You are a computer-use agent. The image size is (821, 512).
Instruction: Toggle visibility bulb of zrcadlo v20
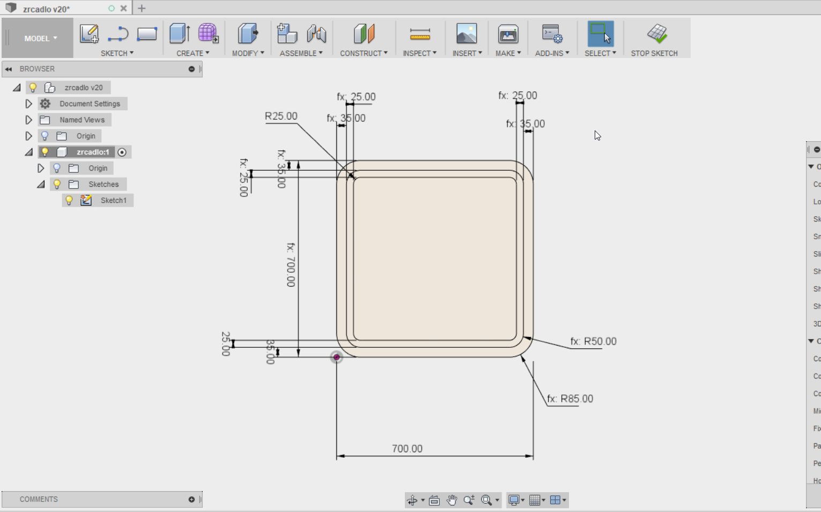tap(33, 87)
